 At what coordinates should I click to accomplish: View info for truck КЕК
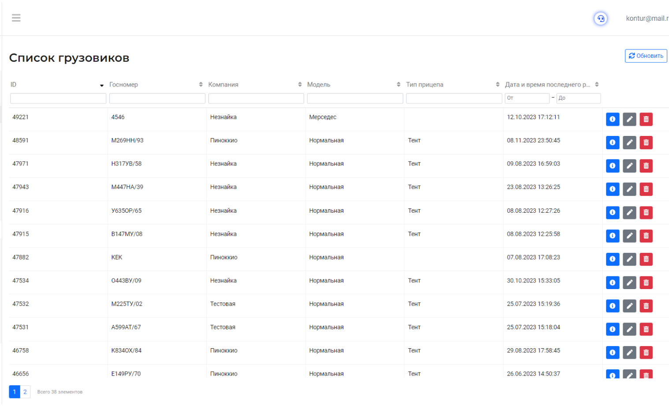click(612, 259)
